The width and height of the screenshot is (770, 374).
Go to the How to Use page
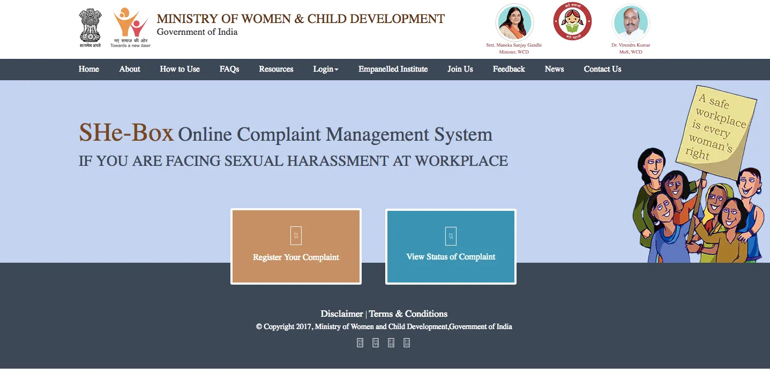click(x=180, y=69)
